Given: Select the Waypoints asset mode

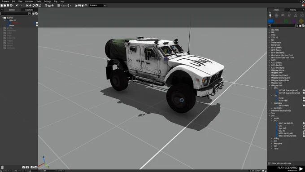Looking at the screenshot, I should click(289, 15).
